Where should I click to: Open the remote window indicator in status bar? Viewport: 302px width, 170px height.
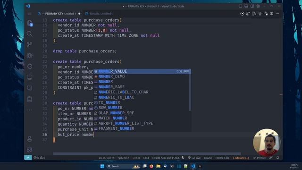pos(28,158)
